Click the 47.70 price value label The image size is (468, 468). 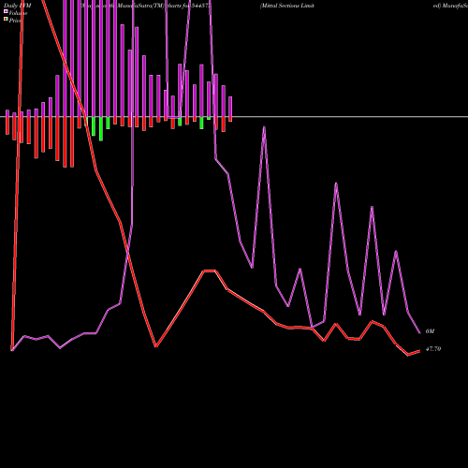pos(433,349)
